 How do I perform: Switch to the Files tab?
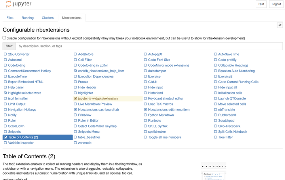pyautogui.click(x=10, y=18)
